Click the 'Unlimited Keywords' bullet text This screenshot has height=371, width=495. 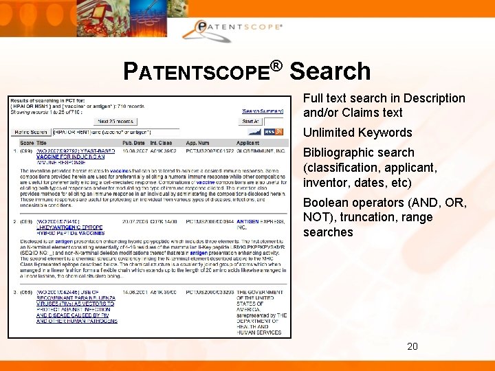[357, 133]
